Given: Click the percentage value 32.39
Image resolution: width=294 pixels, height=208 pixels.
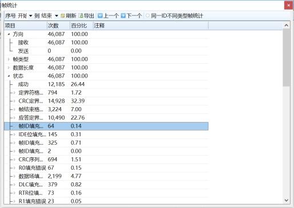Looking at the screenshot, I should point(78,101).
